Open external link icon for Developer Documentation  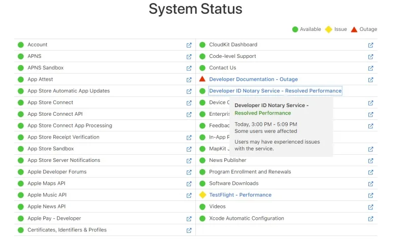pos(370,80)
